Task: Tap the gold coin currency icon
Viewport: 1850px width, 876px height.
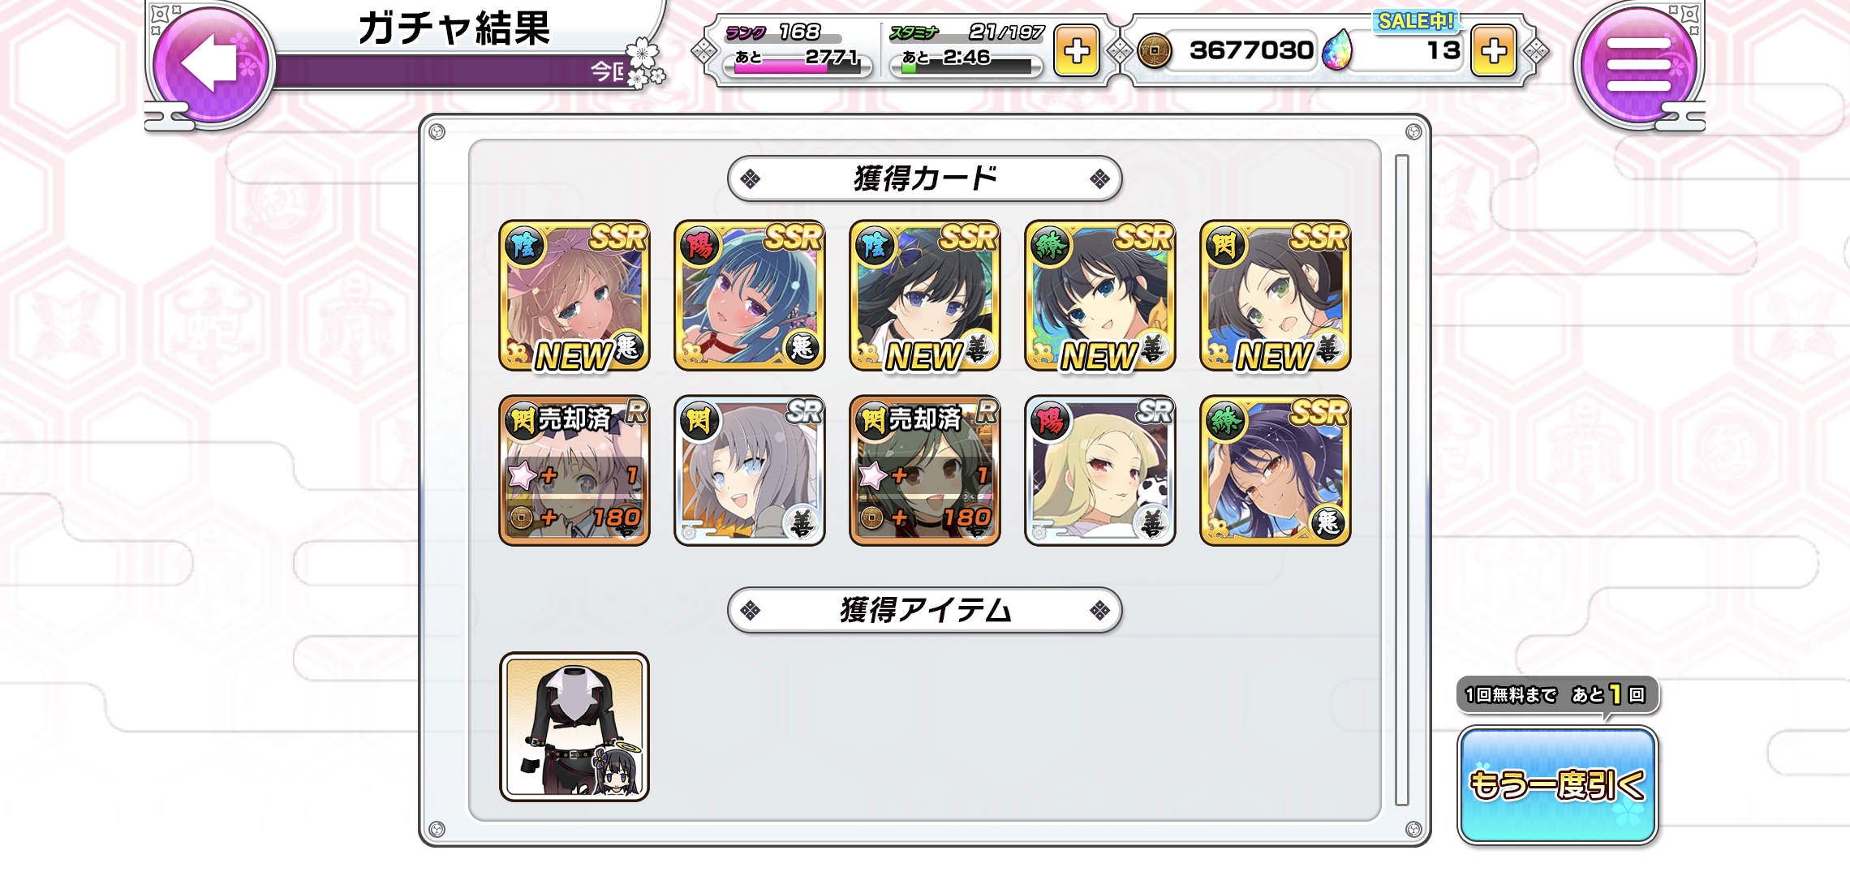Action: pyautogui.click(x=1154, y=51)
